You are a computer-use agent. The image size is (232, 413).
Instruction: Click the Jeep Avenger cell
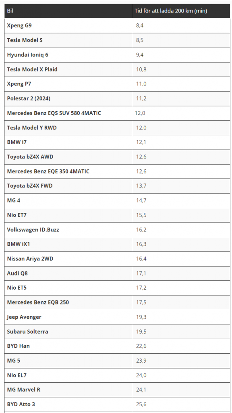tap(68, 317)
